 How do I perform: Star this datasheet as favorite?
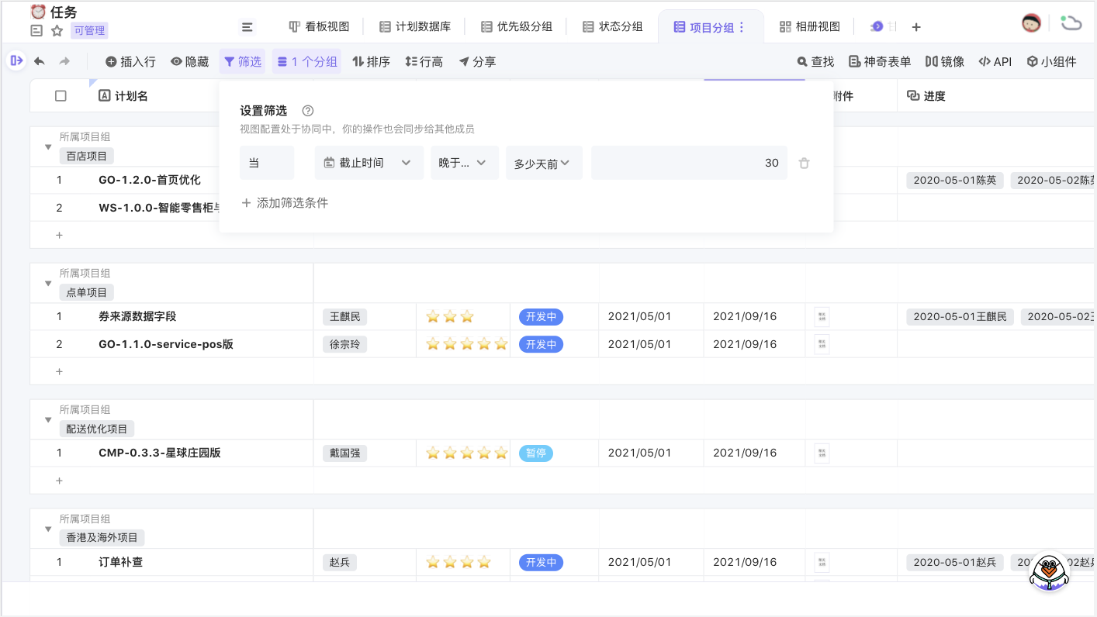[x=57, y=31]
